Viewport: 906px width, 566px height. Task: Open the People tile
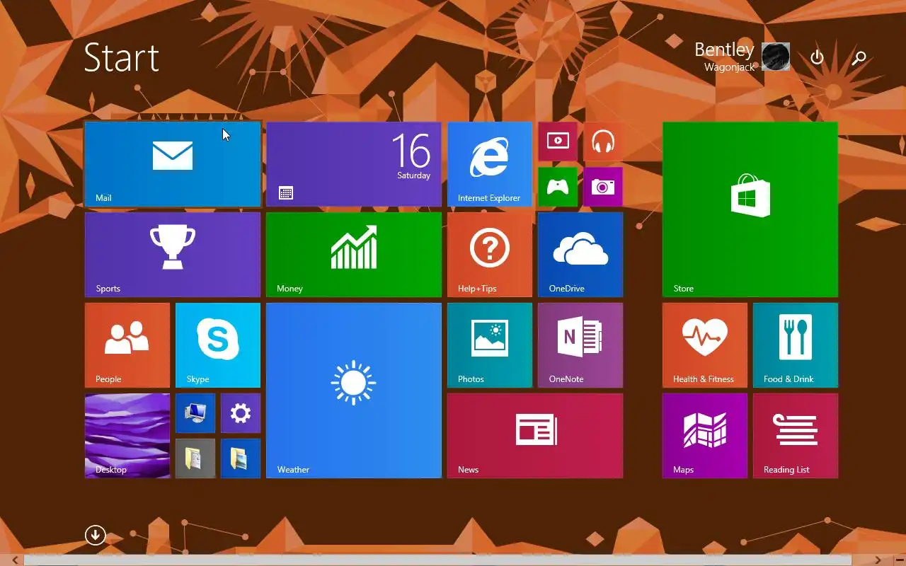tap(127, 345)
